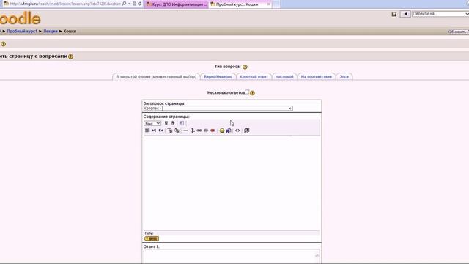Click the help icon below the breadcrumb bar
Screen dimensions: 469x264
tap(3, 44)
